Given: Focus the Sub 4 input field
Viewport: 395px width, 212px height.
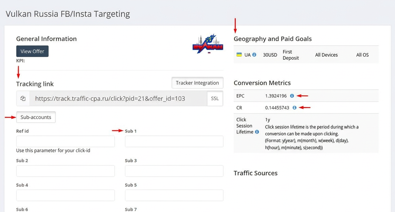Looking at the screenshot, I should click(x=66, y=195).
